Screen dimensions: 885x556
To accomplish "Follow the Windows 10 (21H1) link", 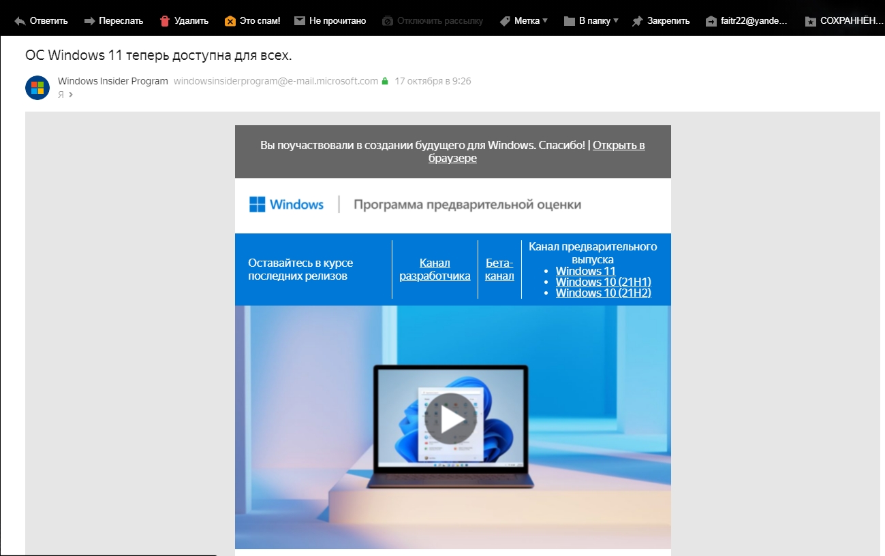I will coord(604,282).
